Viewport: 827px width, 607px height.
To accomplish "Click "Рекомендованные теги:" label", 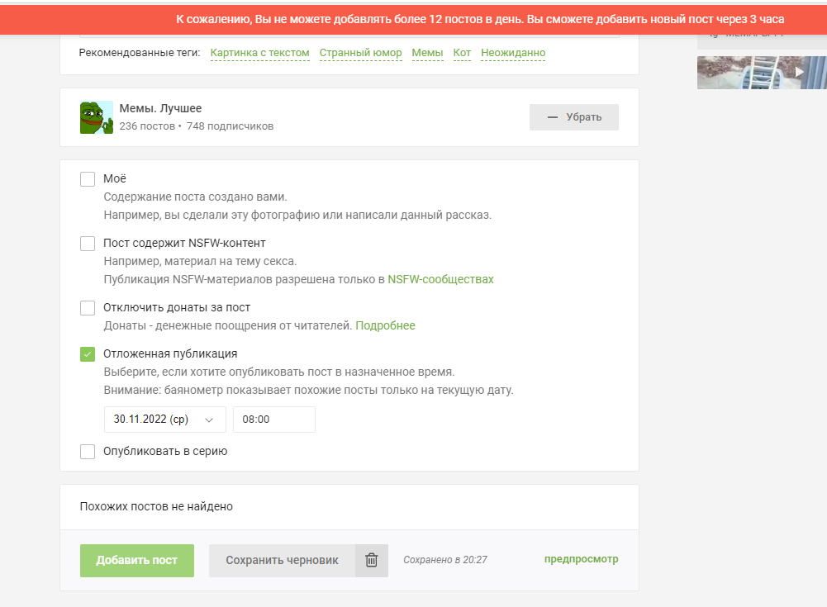I will [140, 53].
